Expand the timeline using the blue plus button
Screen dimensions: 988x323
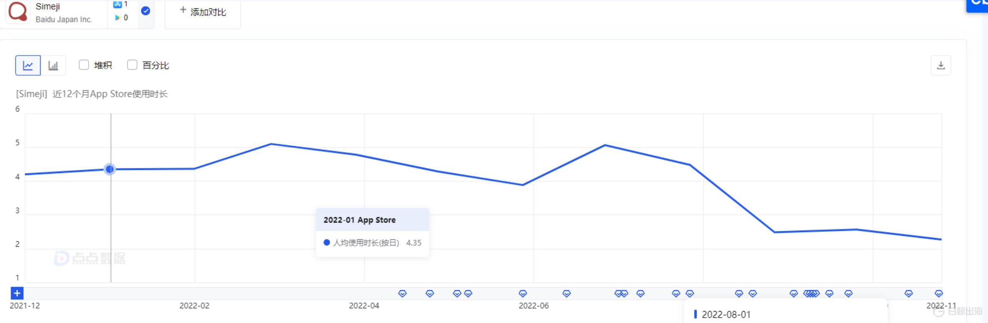[x=17, y=293]
